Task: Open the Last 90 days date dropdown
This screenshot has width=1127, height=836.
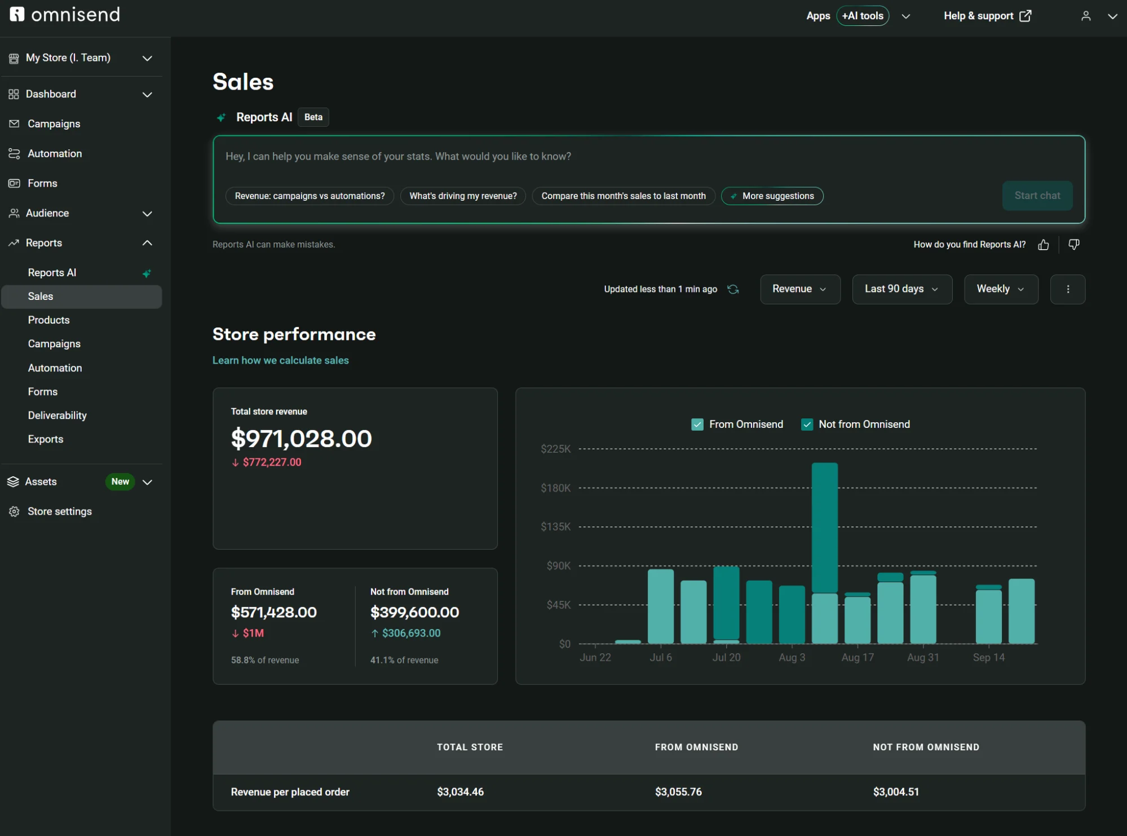Action: click(x=902, y=289)
